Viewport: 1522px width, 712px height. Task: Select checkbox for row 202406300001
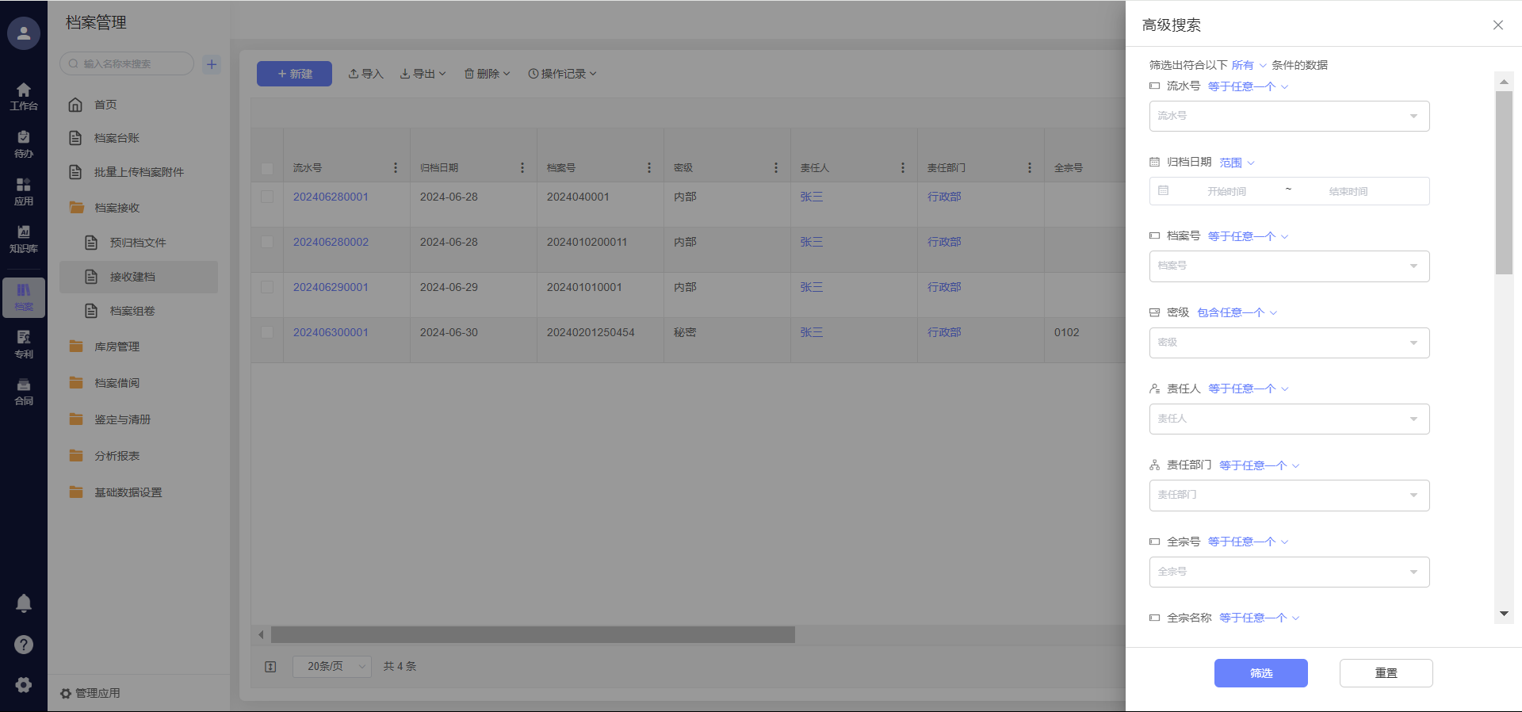[x=267, y=332]
